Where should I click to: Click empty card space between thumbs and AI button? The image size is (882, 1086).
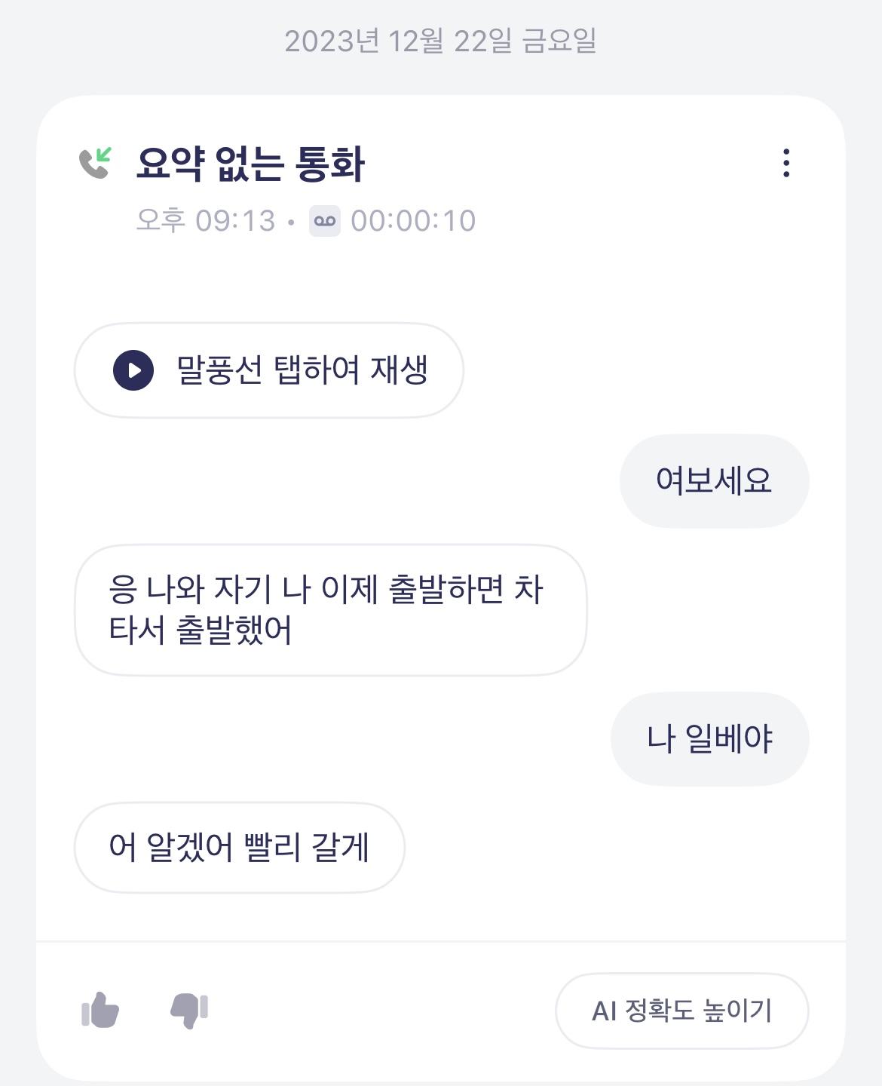(x=377, y=1011)
